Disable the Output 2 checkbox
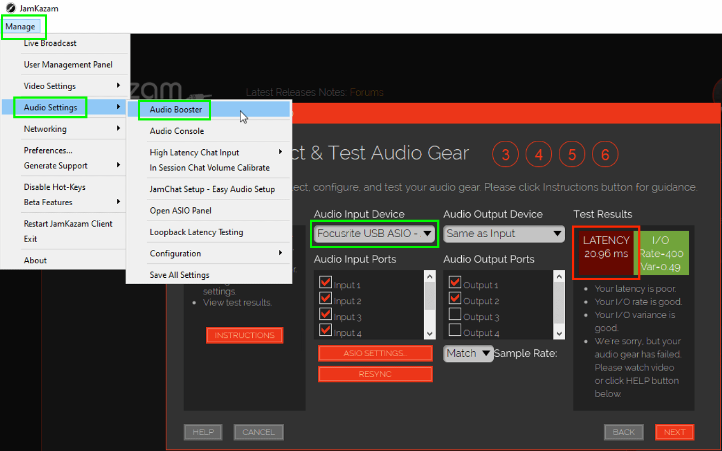Screen dimensions: 722x451 click(x=456, y=298)
